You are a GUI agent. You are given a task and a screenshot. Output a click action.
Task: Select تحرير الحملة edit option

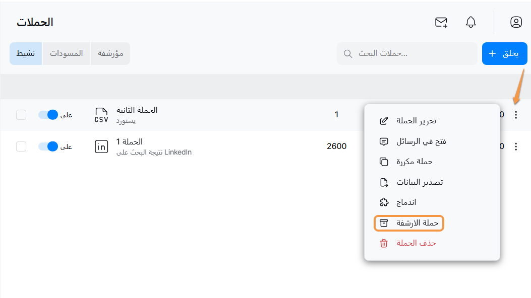coord(408,121)
